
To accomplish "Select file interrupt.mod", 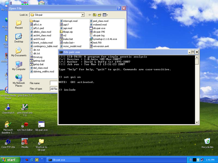I will (x=69, y=21).
